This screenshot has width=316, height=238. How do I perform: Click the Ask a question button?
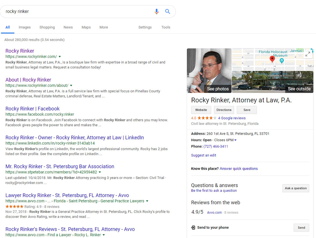(296, 188)
